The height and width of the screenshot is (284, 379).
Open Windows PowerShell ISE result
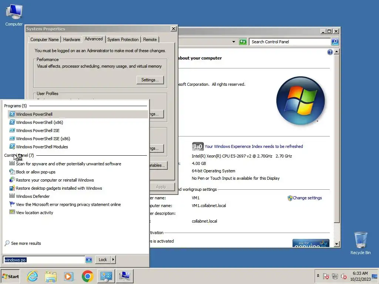(x=78, y=131)
